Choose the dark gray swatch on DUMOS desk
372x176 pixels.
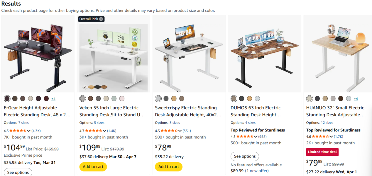click(x=242, y=98)
